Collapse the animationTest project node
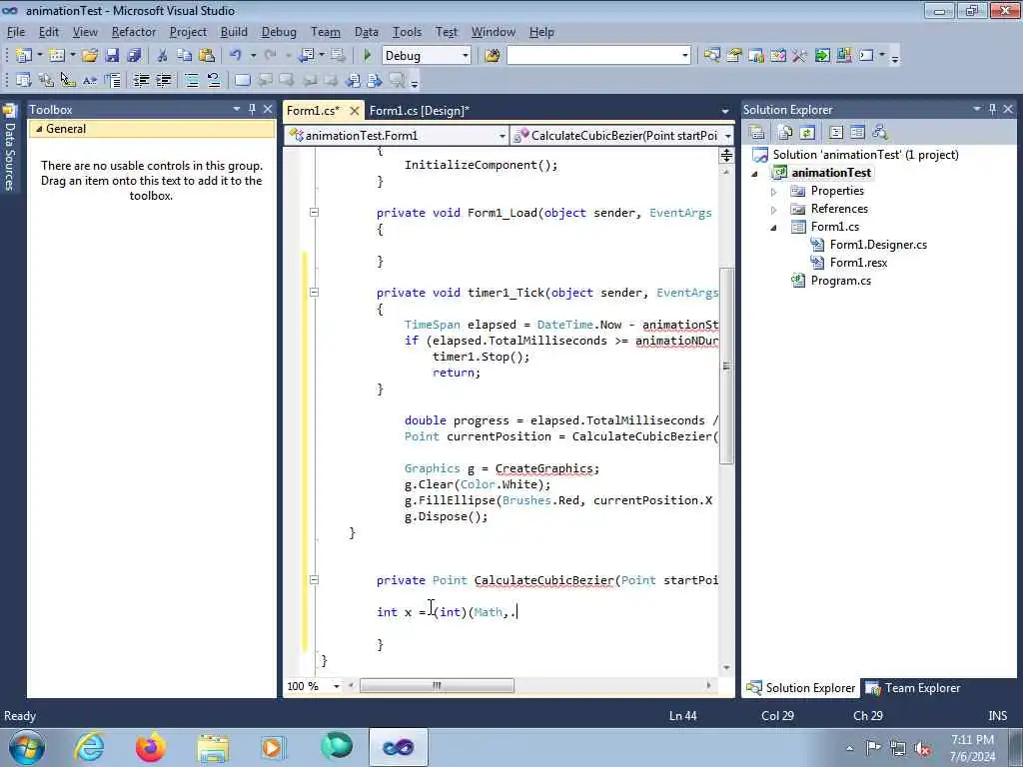1023x767 pixels. (755, 174)
